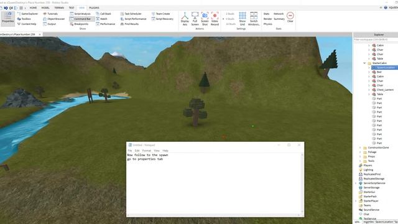398x224 pixels.
Task: Select 4 Studs grid setting
Action: tap(229, 19)
